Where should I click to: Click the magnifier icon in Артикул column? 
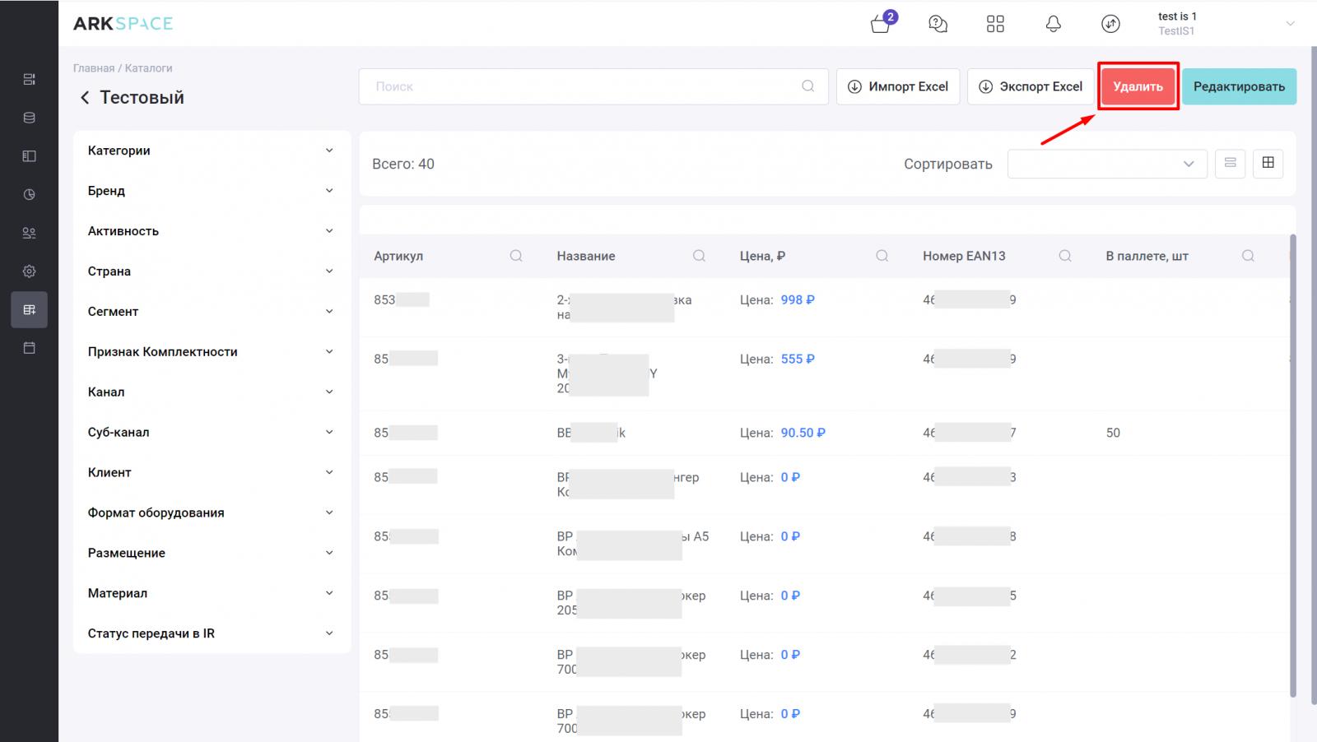pos(516,256)
